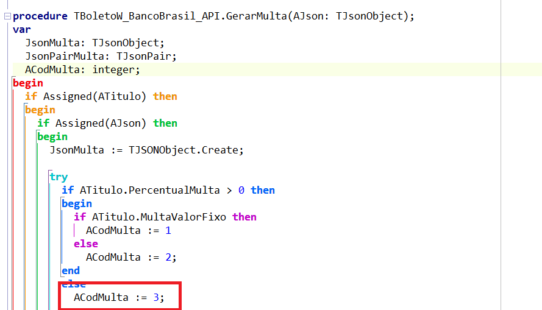
Task: Click ATitulo.PercentualMulta > 0 condition
Action: (x=162, y=190)
